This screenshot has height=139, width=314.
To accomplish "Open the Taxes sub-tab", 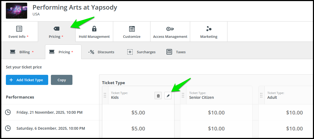I will click(176, 52).
